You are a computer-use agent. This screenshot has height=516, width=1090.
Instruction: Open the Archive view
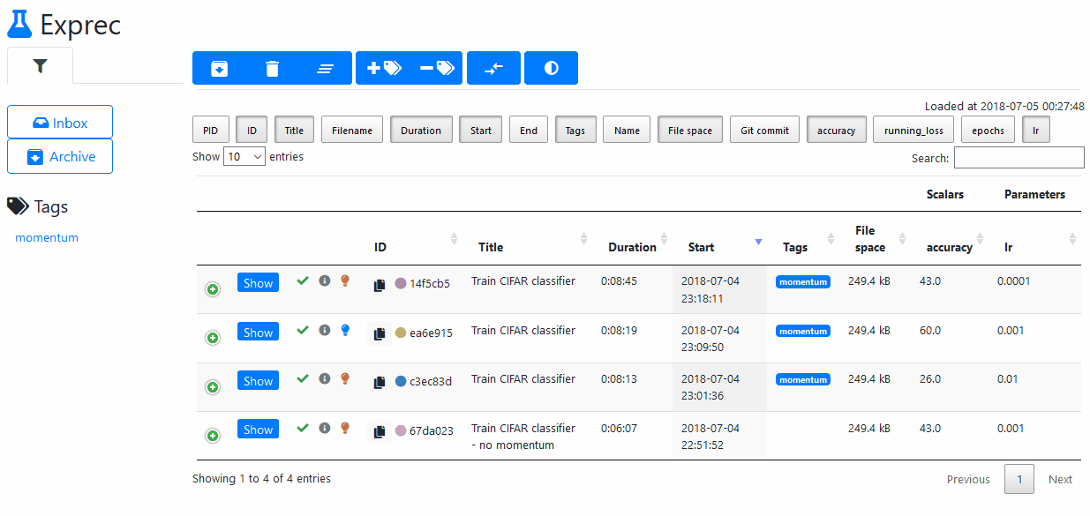tap(60, 156)
